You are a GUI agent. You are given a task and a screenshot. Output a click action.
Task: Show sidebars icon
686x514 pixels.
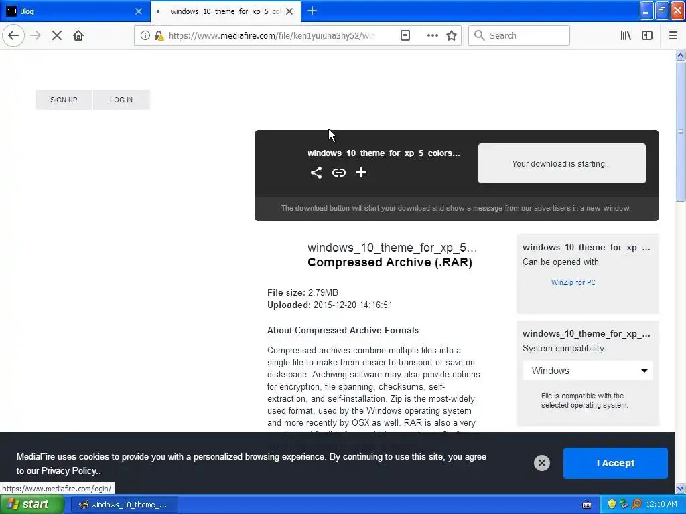647,36
